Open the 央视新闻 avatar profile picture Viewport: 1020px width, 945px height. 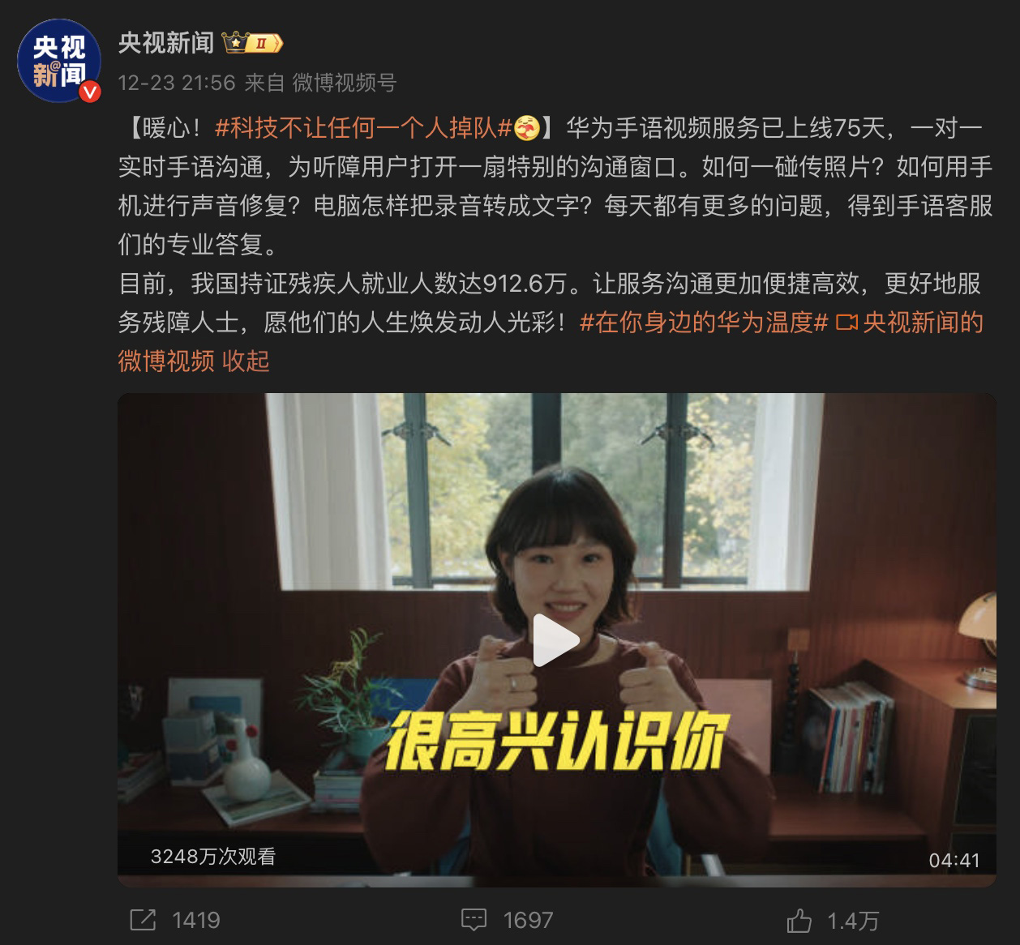point(60,62)
